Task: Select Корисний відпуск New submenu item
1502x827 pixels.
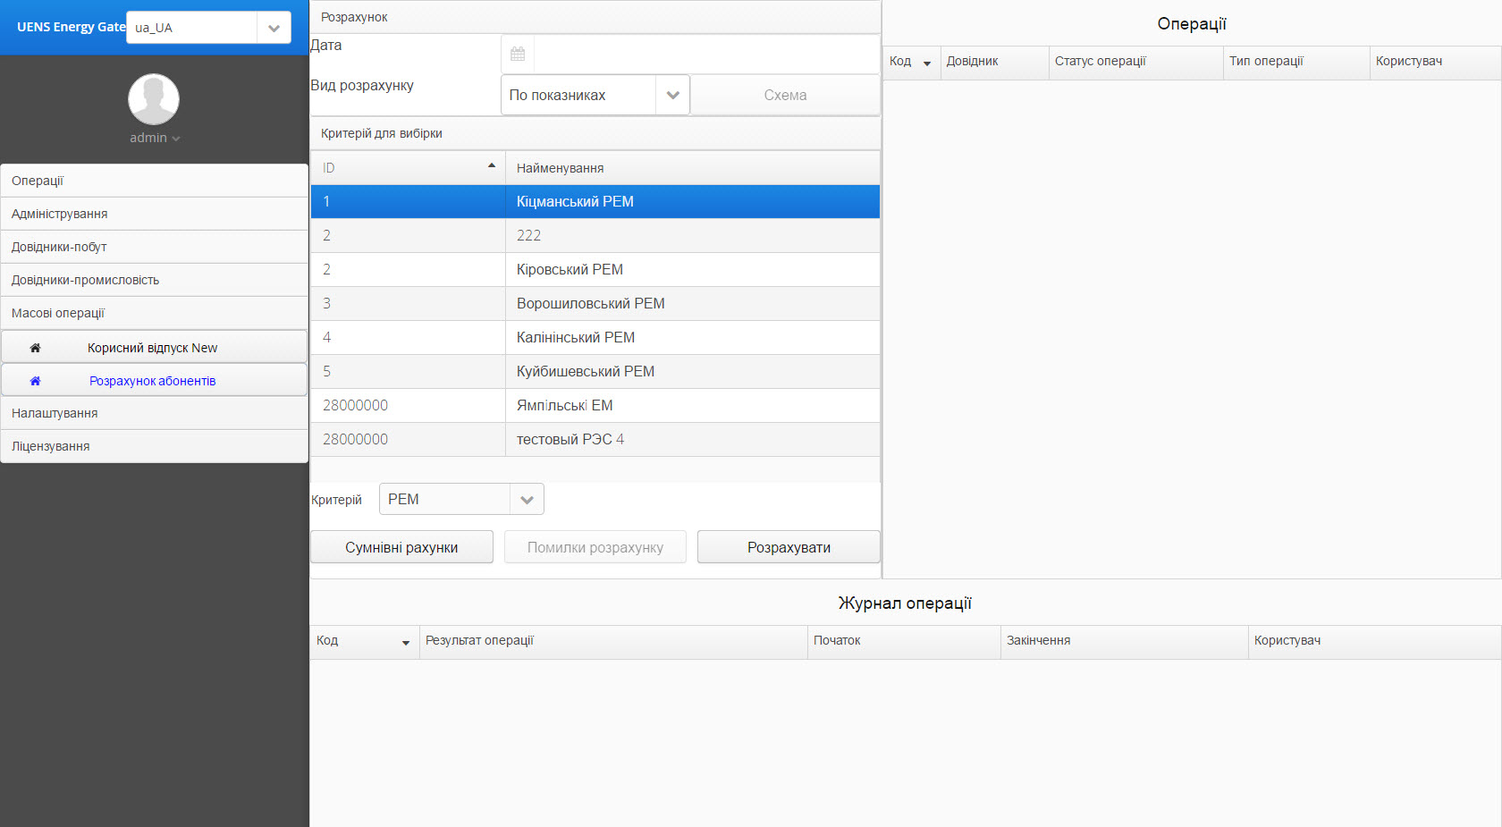Action: (x=155, y=347)
